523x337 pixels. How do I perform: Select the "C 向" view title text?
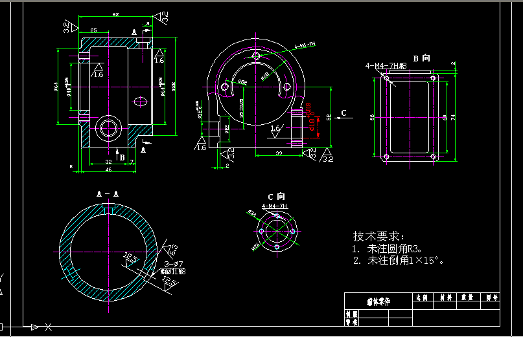tap(275, 197)
